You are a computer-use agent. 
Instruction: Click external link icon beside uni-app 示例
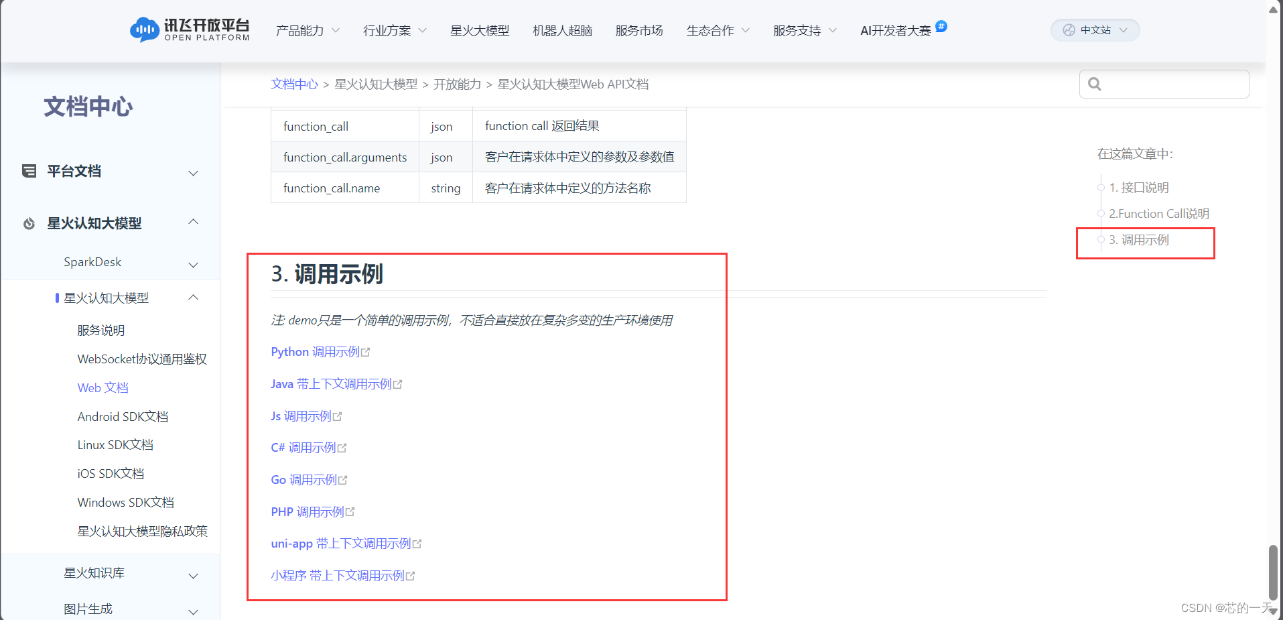[417, 544]
